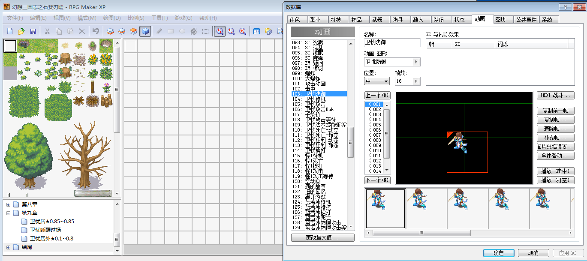Open the 工具(T) menu
The width and height of the screenshot is (587, 261).
(x=160, y=18)
